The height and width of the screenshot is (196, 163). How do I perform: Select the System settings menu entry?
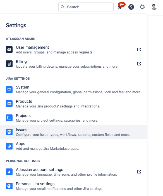[x=73, y=89]
